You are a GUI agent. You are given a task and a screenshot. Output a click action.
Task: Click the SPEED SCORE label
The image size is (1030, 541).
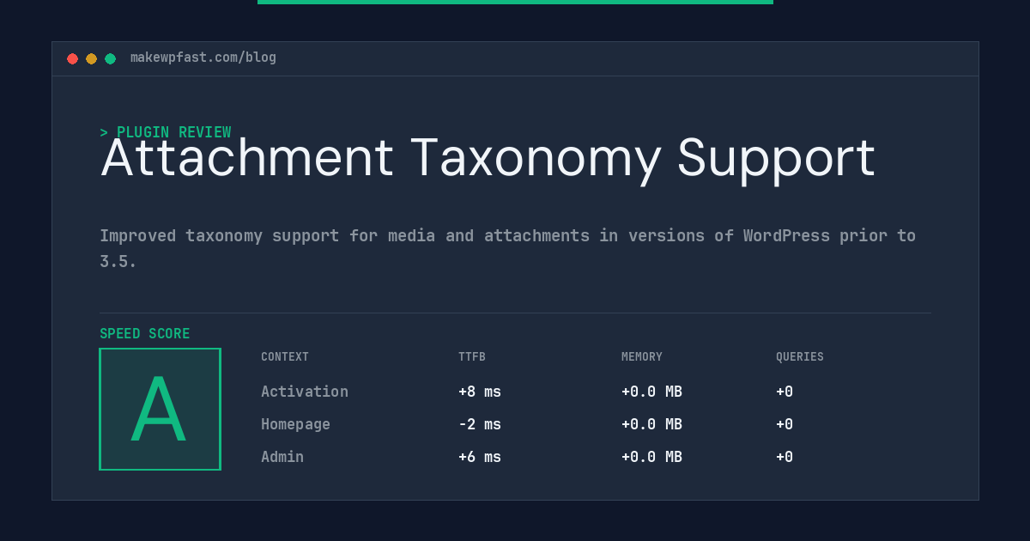coord(145,334)
